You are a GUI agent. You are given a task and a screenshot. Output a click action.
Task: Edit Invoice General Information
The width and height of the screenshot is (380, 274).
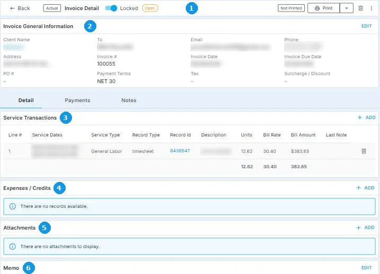pos(366,26)
